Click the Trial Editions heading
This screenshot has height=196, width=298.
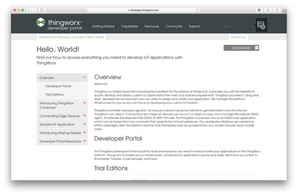tap(111, 168)
